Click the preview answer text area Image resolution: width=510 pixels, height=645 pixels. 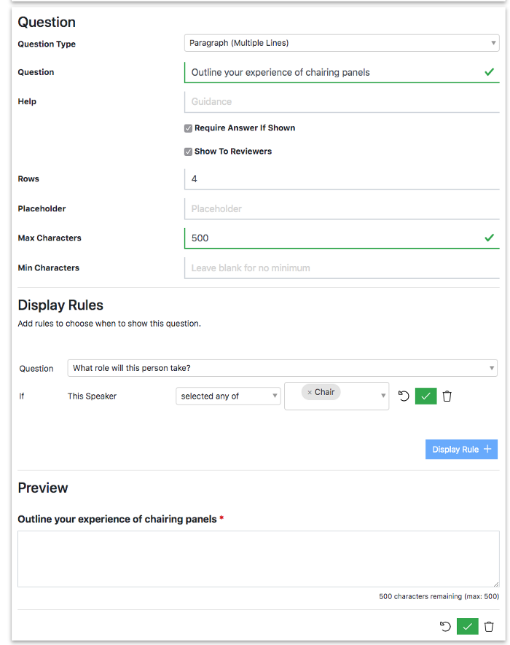click(259, 558)
